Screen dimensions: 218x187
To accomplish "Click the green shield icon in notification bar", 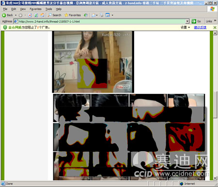I will pyautogui.click(x=5, y=28).
